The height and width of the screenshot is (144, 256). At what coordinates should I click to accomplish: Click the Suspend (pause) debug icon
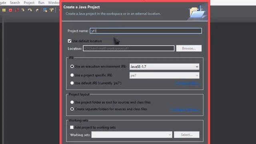click(x=4, y=10)
